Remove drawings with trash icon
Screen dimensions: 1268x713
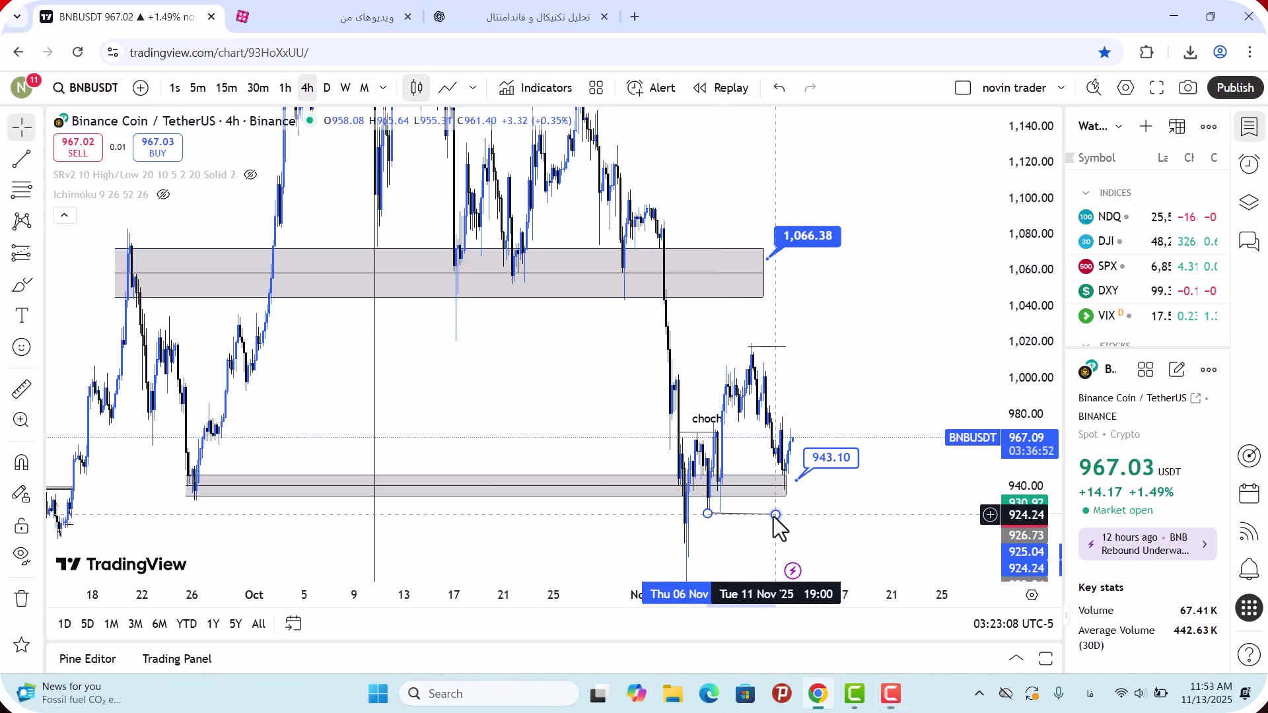(x=21, y=599)
